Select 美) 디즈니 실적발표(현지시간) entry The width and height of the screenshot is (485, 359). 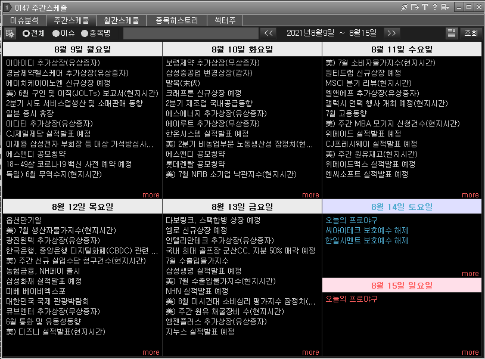click(x=55, y=332)
